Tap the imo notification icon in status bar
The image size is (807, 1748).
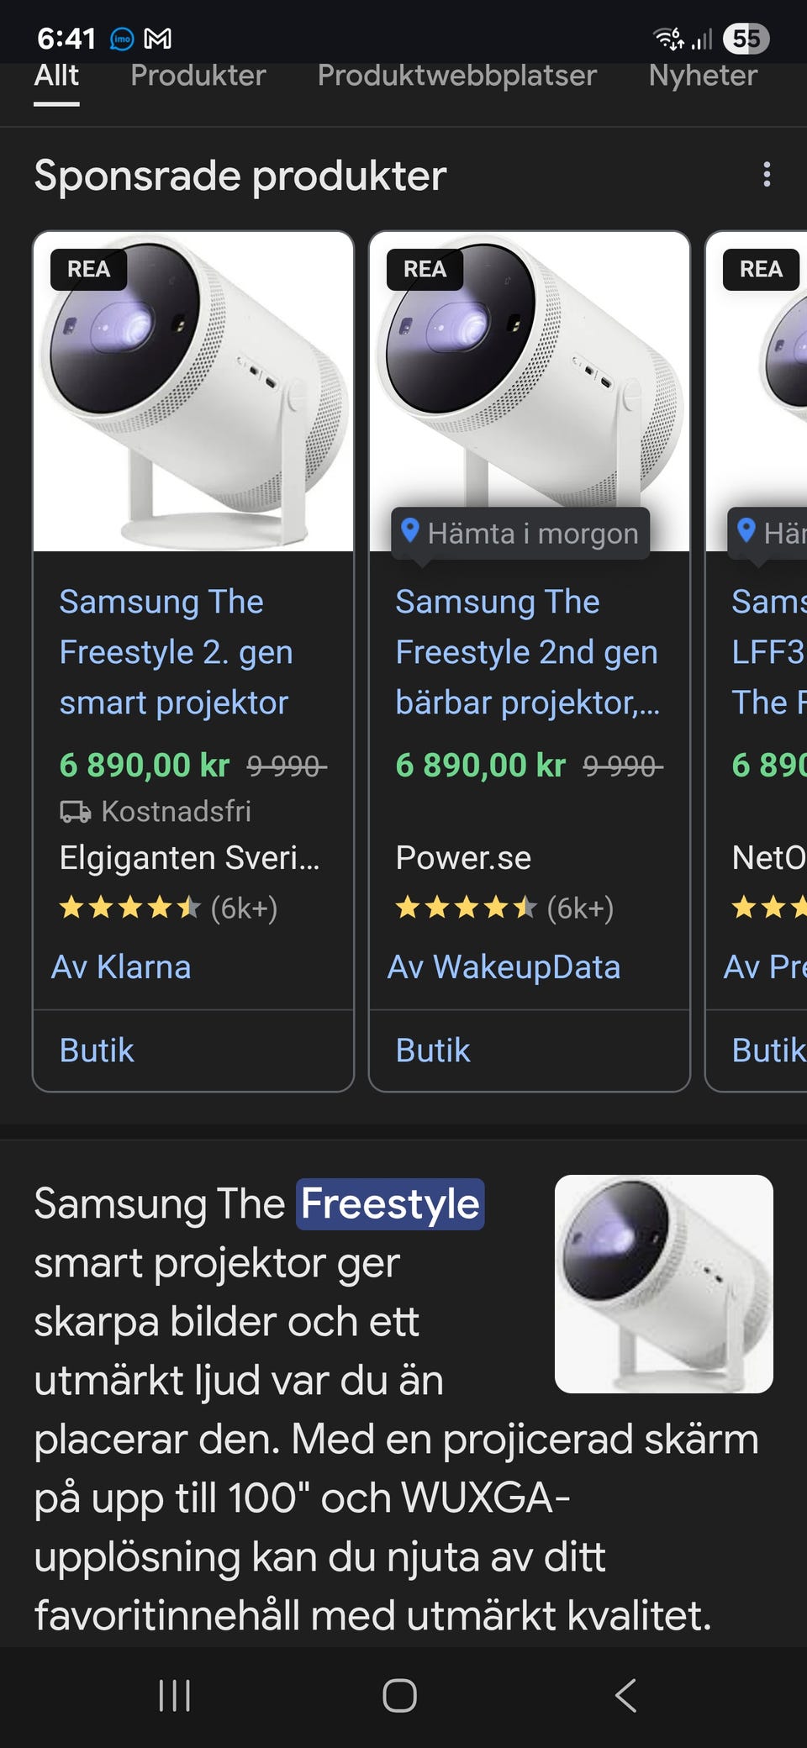[x=122, y=39]
